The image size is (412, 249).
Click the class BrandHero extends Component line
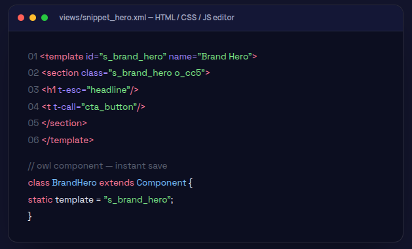pos(110,183)
